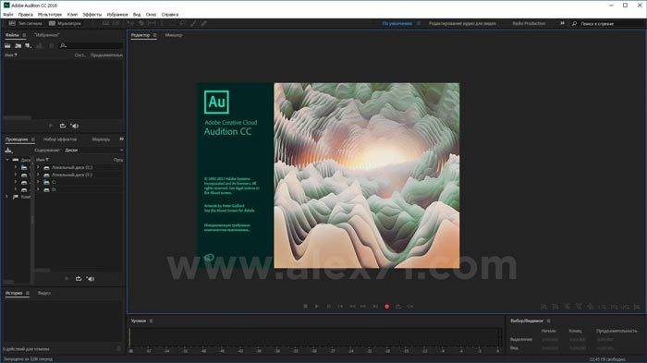
Task: Select workspace По умолчанию
Action: [397, 23]
